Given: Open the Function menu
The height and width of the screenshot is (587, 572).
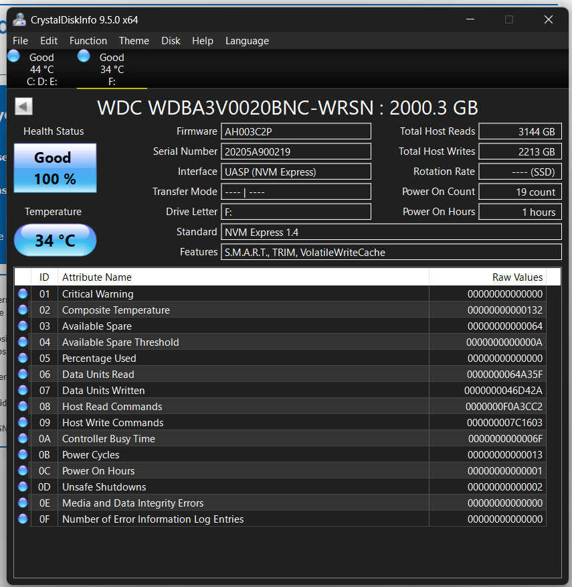Looking at the screenshot, I should click(x=88, y=40).
